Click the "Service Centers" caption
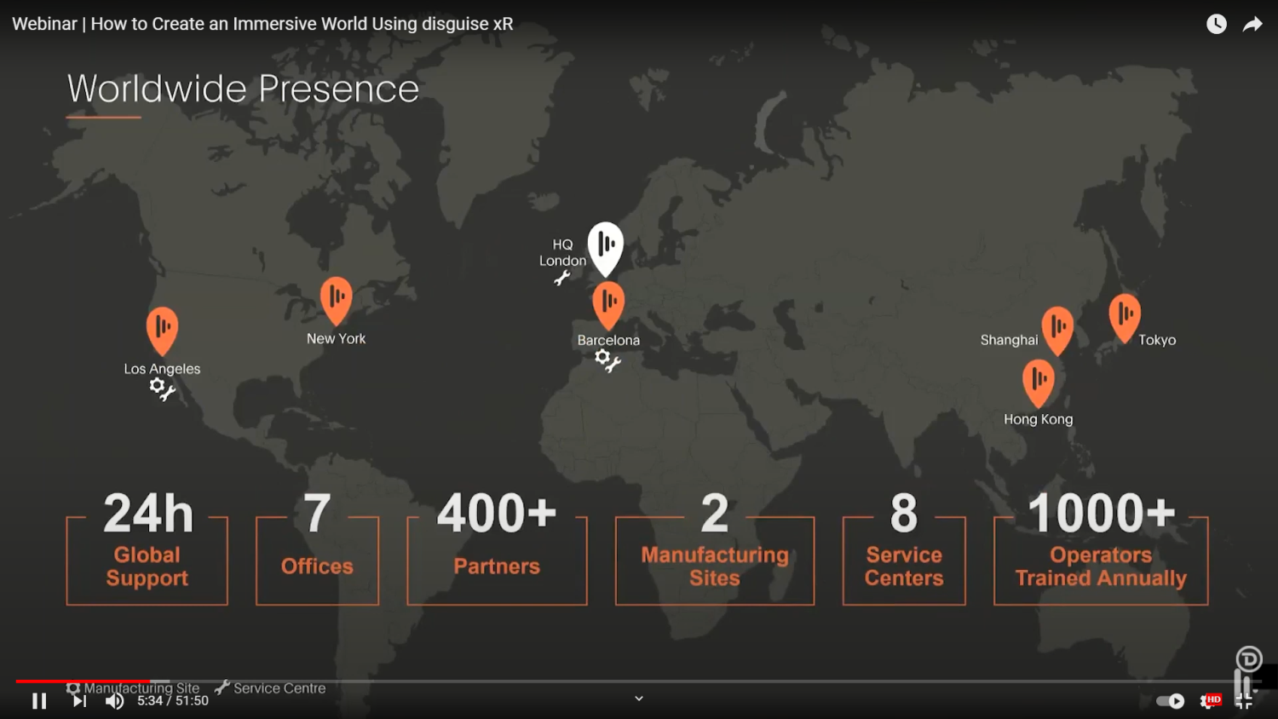 click(x=904, y=567)
